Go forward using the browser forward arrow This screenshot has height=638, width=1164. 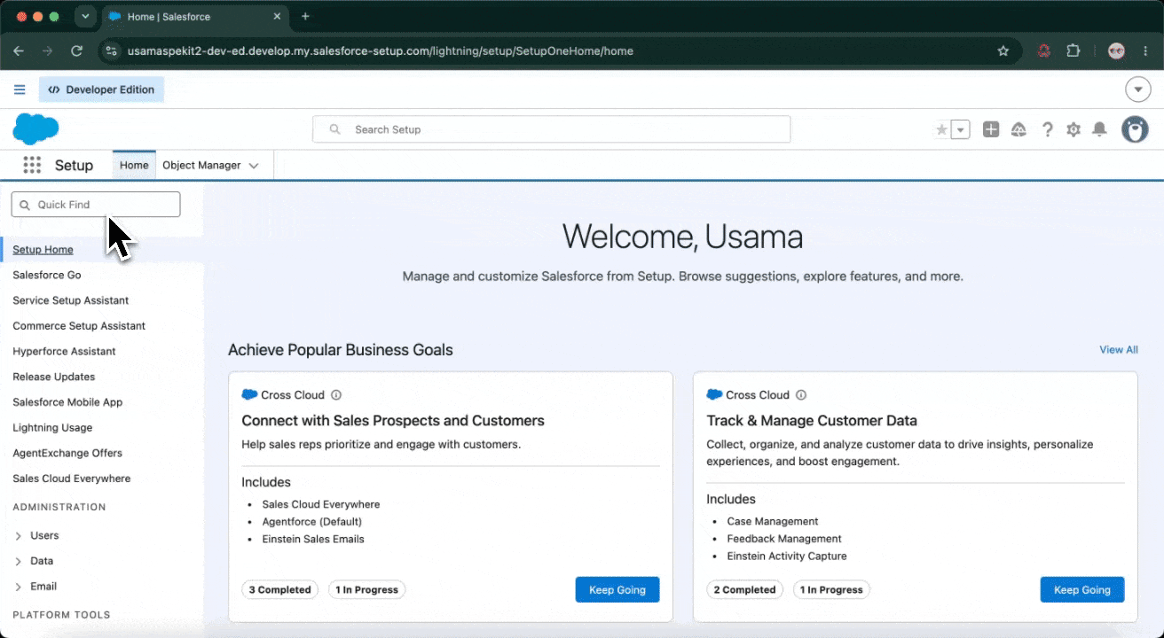(47, 51)
